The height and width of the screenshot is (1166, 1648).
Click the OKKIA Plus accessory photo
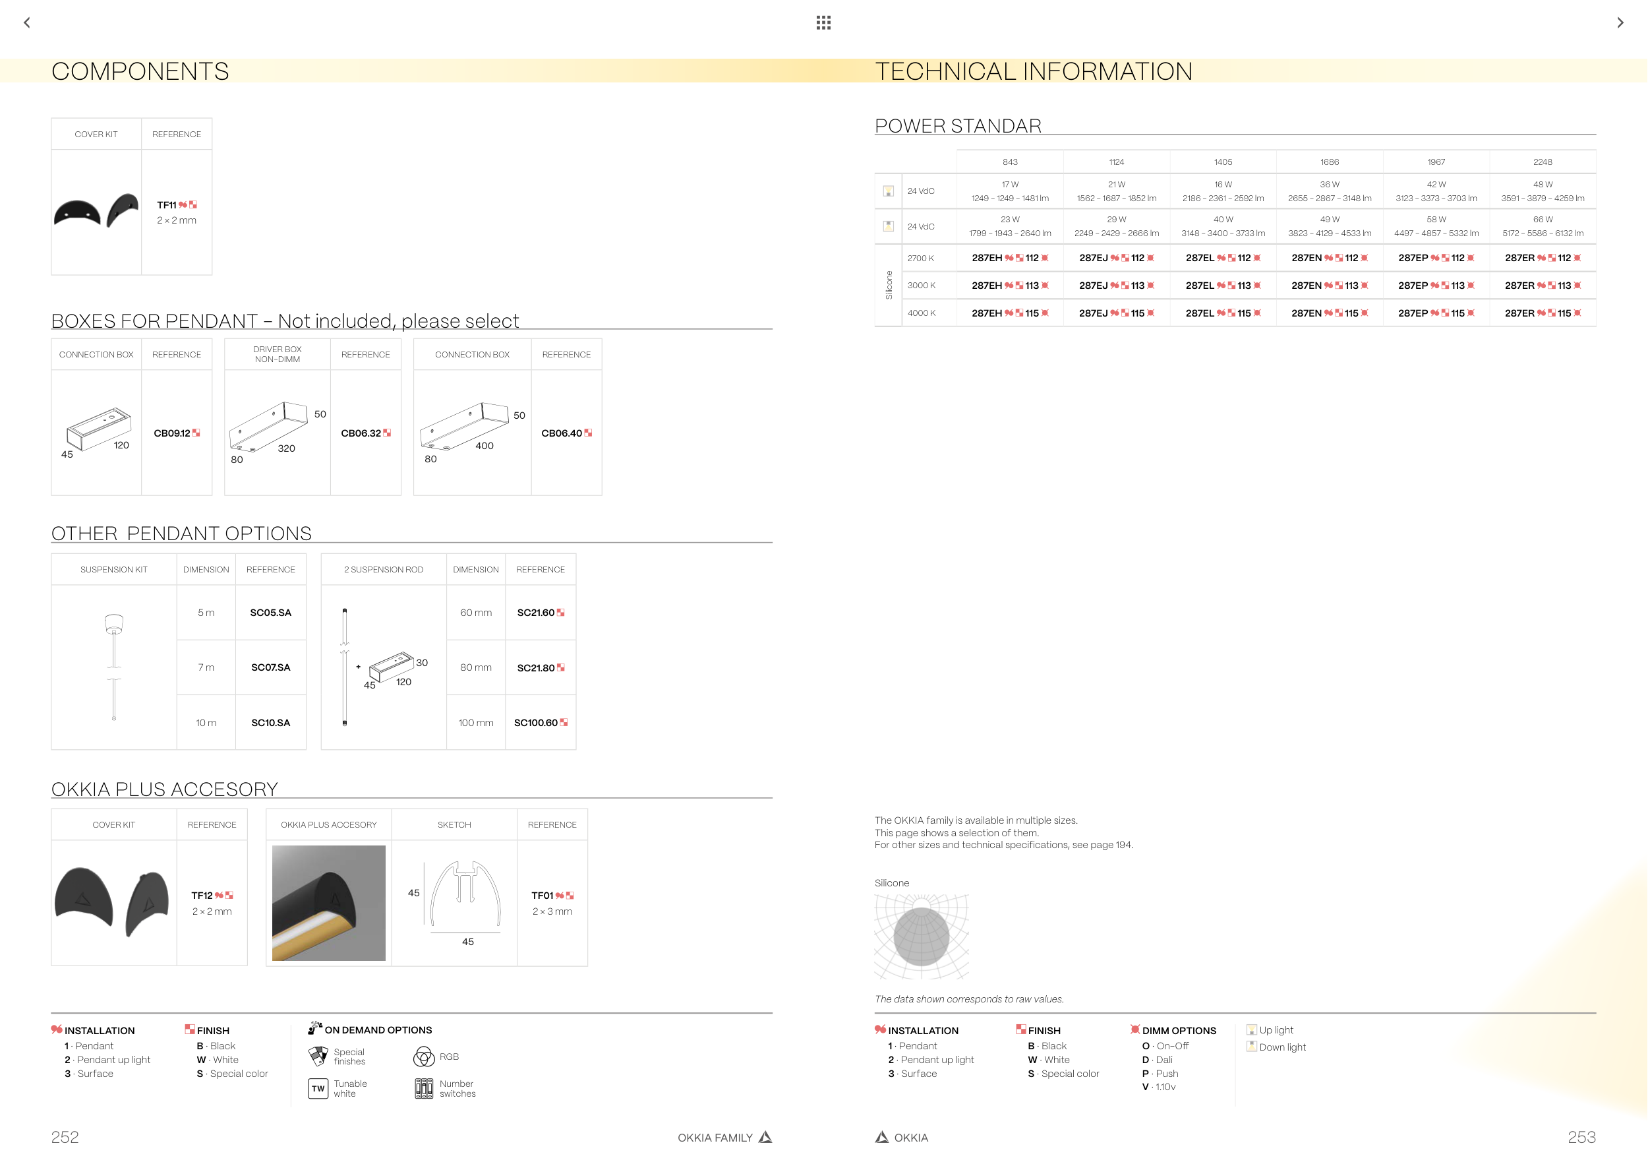[329, 902]
